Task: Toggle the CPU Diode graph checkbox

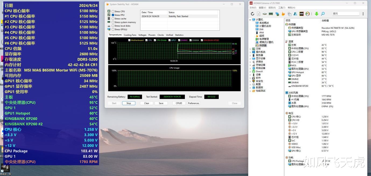Action: 155,40
